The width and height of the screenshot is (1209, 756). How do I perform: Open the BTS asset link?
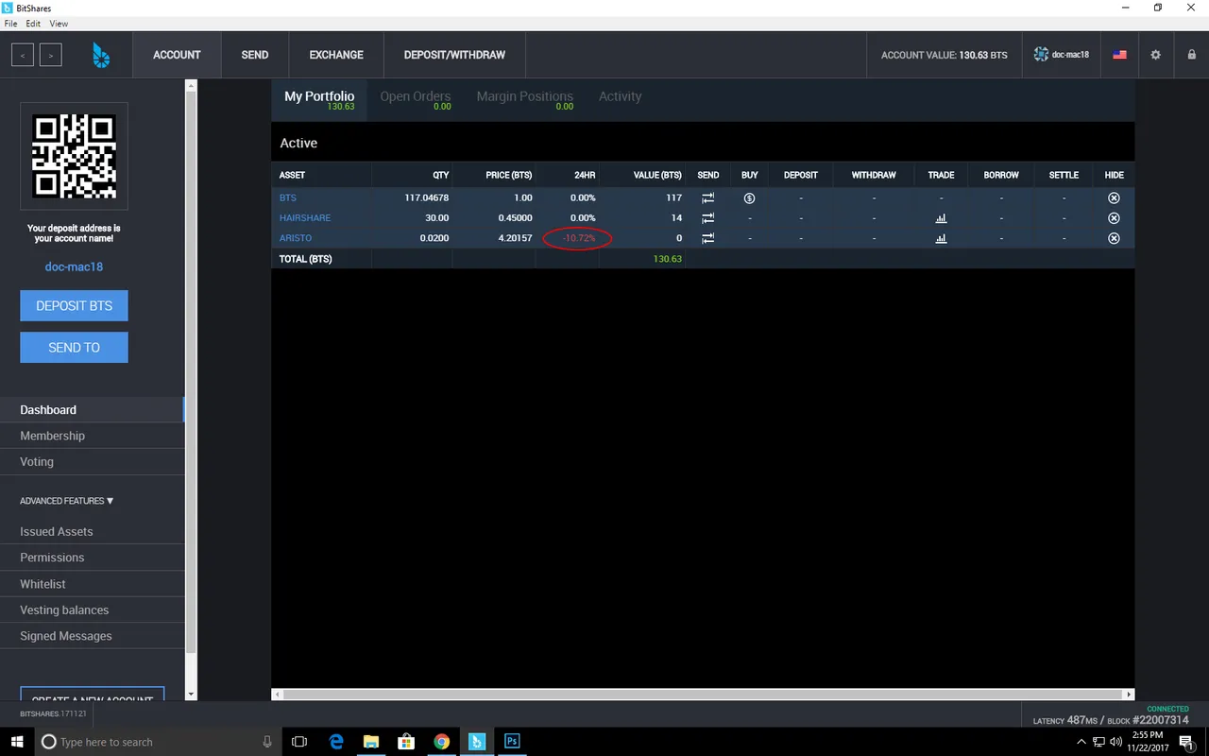pos(287,198)
